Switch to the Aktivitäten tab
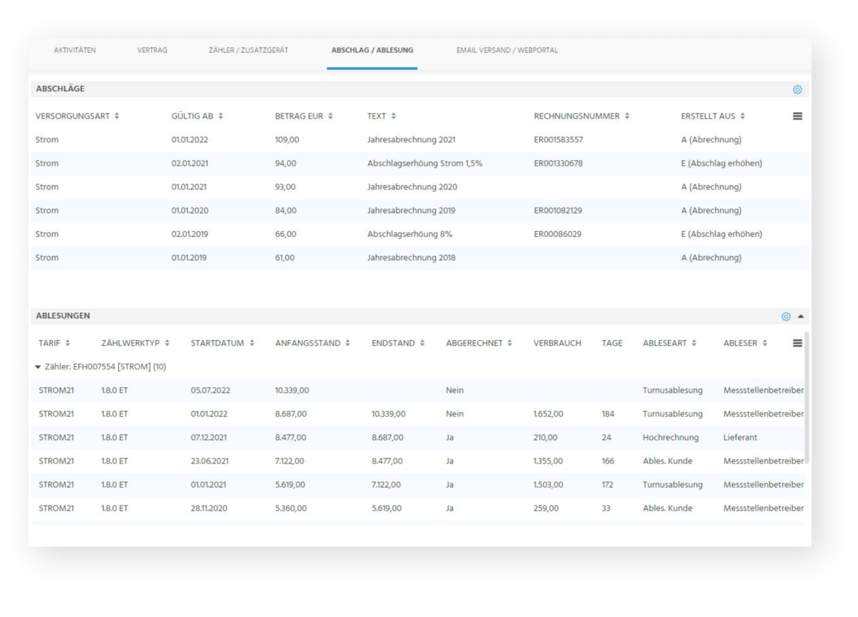The height and width of the screenshot is (617, 858). 75,50
